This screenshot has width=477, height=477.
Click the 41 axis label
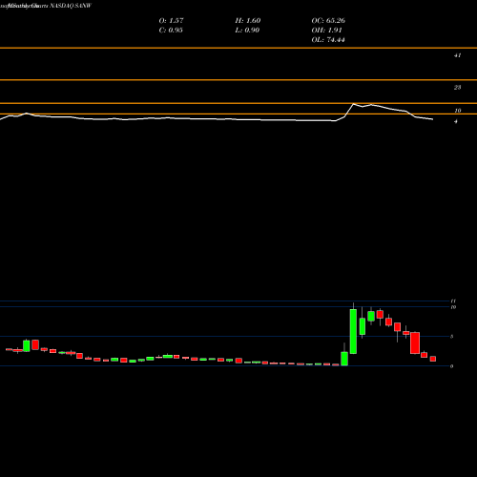[457, 55]
